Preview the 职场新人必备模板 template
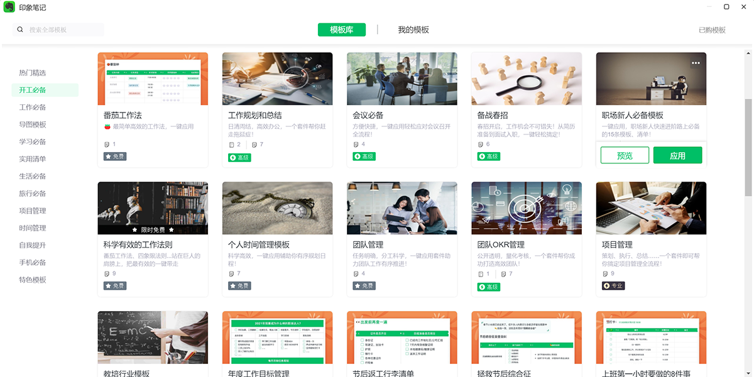The width and height of the screenshot is (754, 377). point(625,156)
